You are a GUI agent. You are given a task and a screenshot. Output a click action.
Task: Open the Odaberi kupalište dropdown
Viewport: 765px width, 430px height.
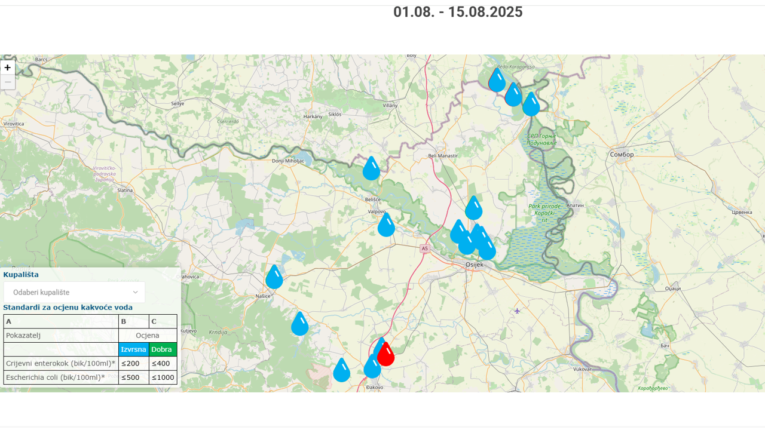(74, 292)
